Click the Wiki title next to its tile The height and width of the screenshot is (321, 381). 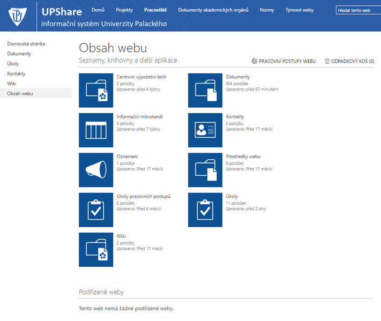(121, 236)
